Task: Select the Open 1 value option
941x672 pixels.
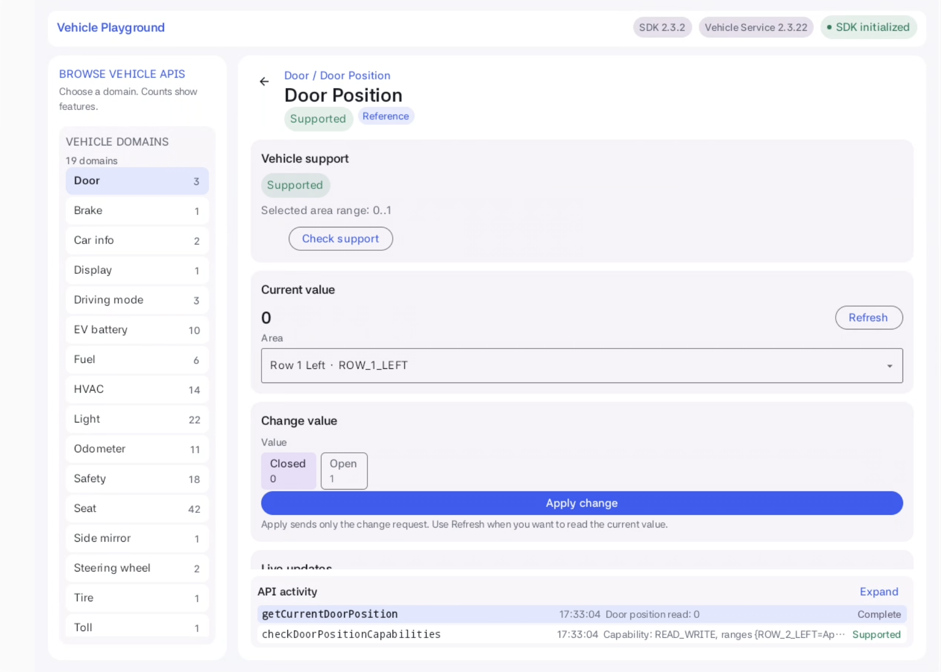Action: coord(344,471)
